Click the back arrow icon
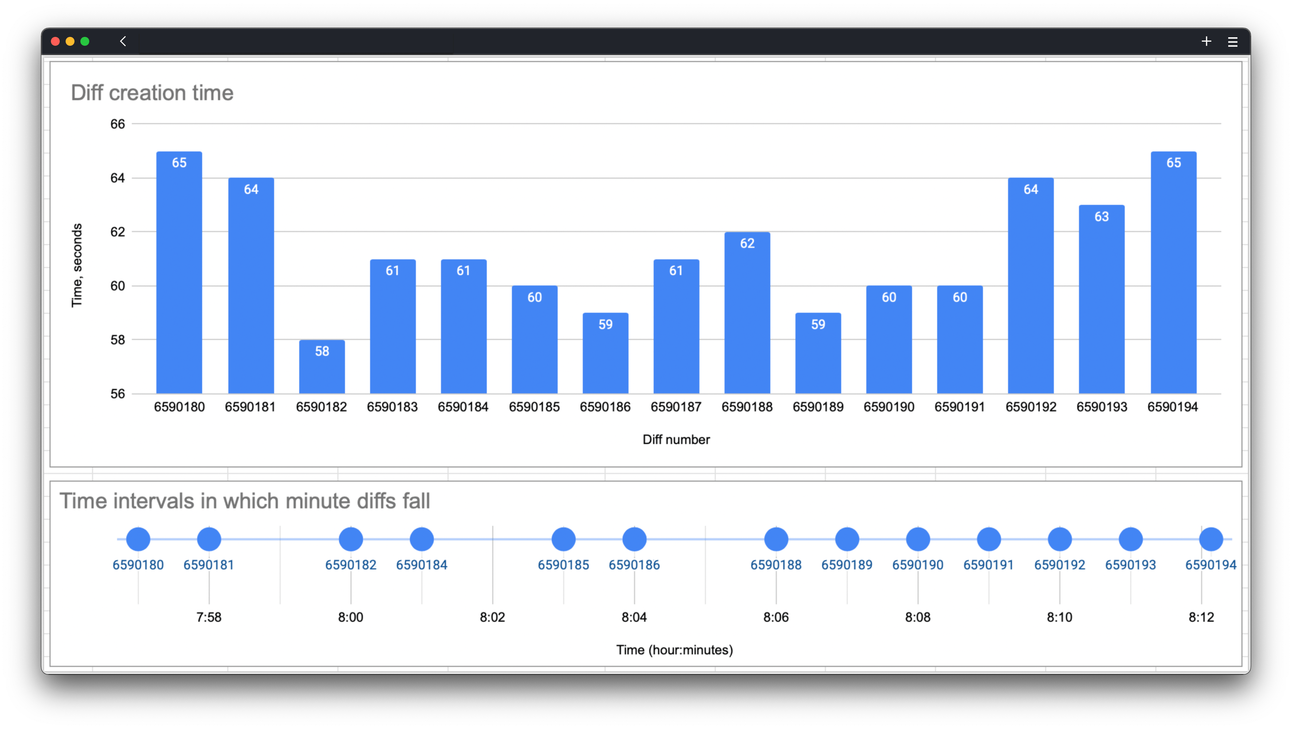Viewport: 1292px width, 729px height. point(123,41)
